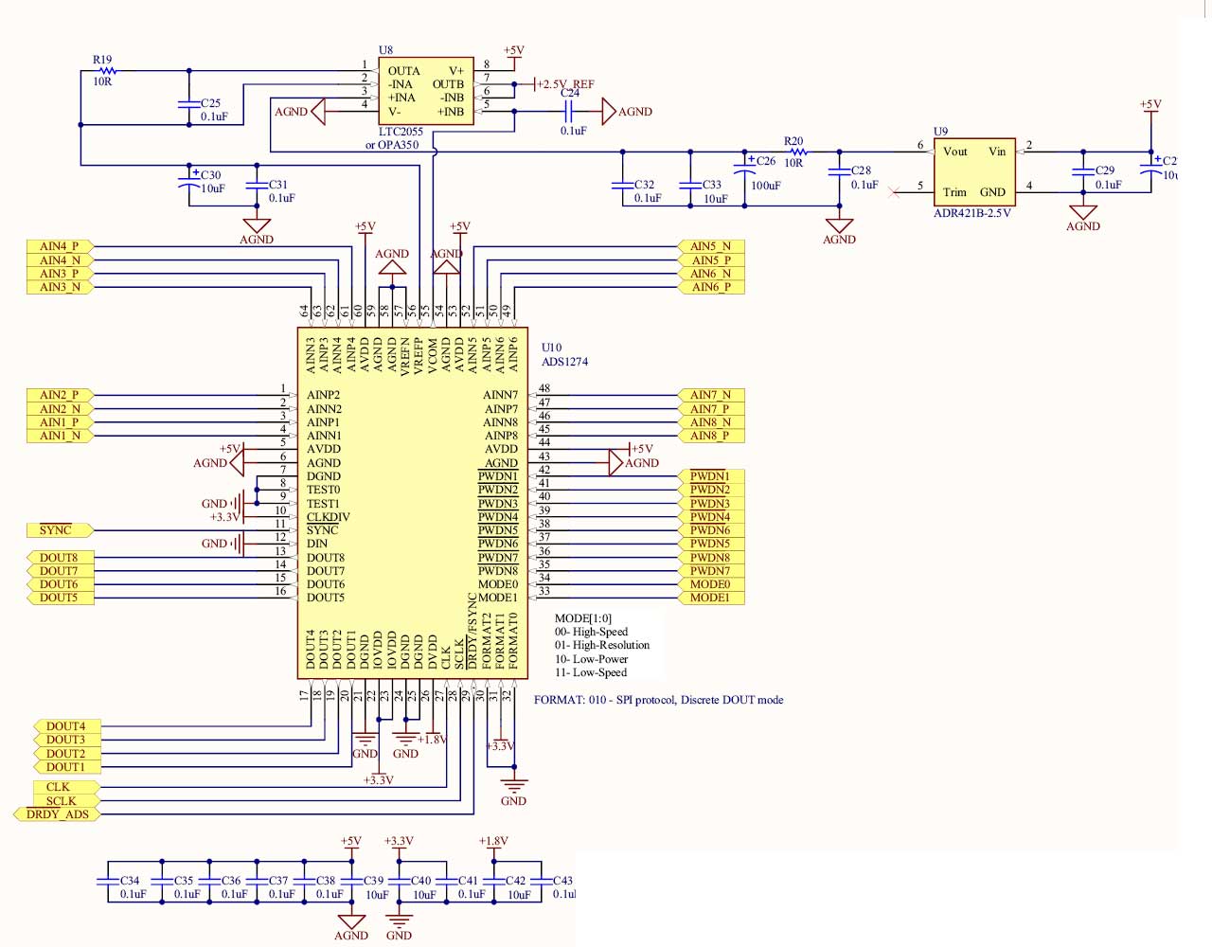This screenshot has width=1212, height=947.
Task: Click the CLKDIV pin name
Action: [x=329, y=517]
